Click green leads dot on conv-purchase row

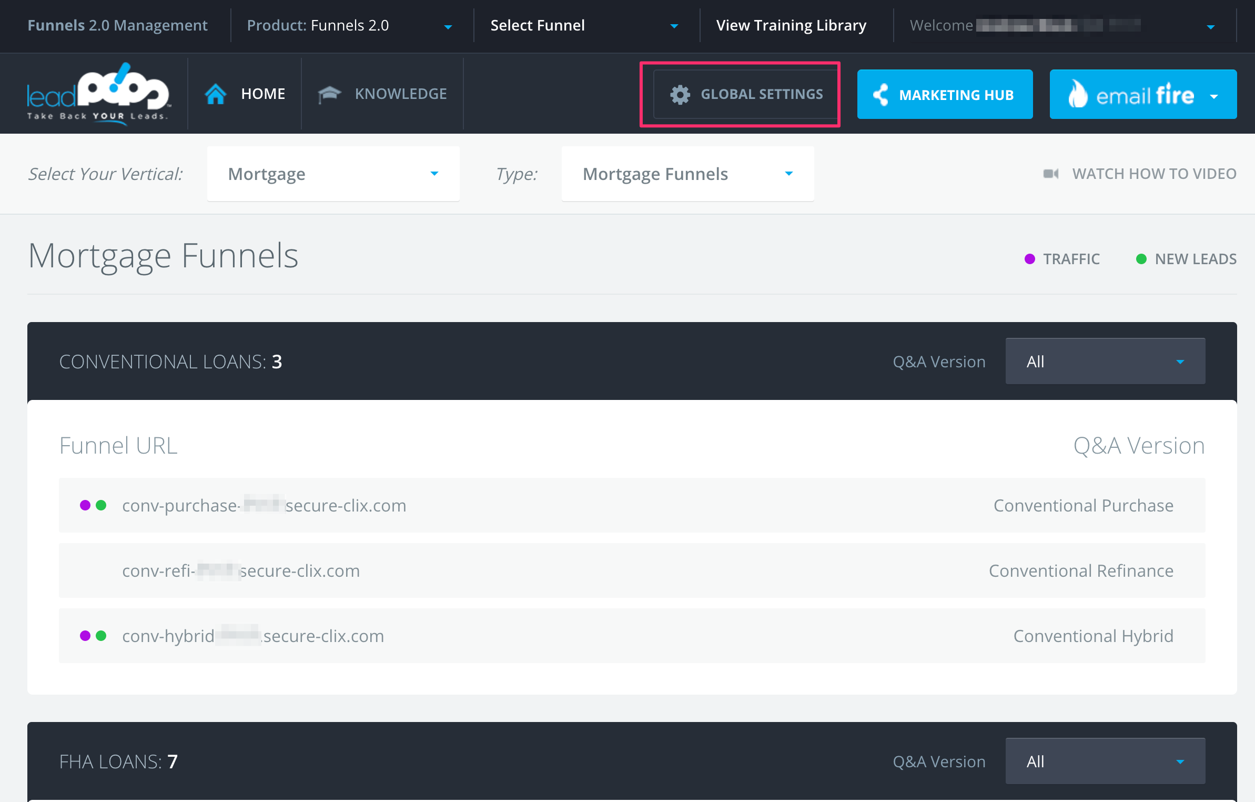coord(102,505)
